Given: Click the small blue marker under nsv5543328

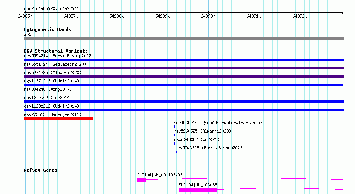Looking at the screenshot, I should [x=176, y=152].
